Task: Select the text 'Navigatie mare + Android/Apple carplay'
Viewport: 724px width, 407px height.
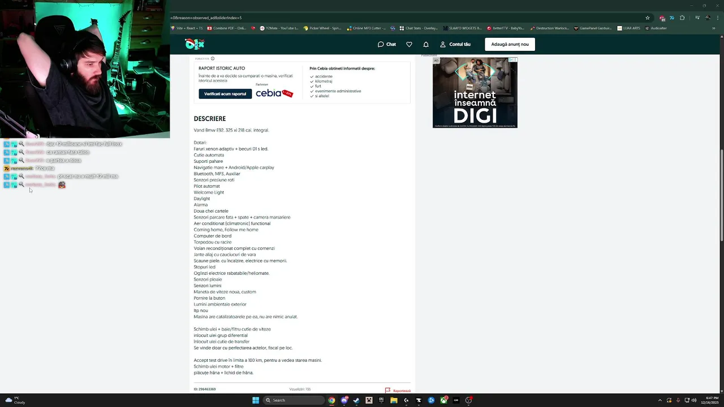Action: point(234,167)
